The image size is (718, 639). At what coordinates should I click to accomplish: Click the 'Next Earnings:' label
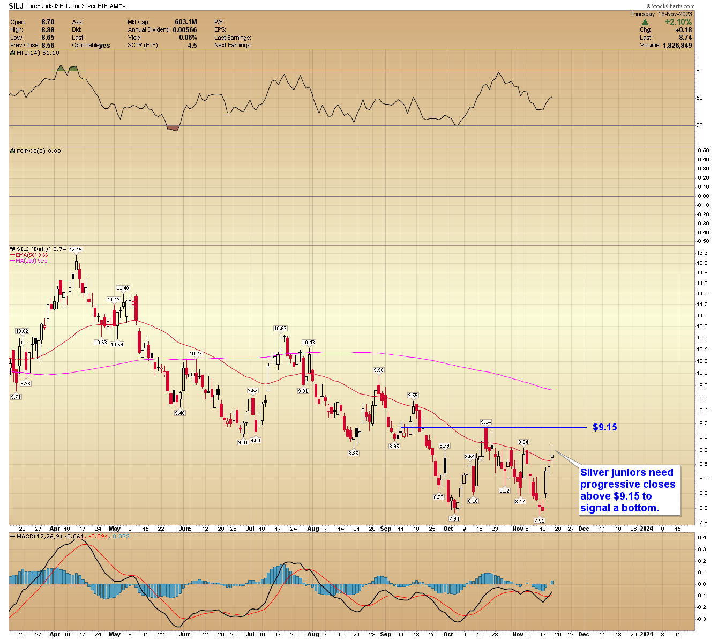(233, 46)
